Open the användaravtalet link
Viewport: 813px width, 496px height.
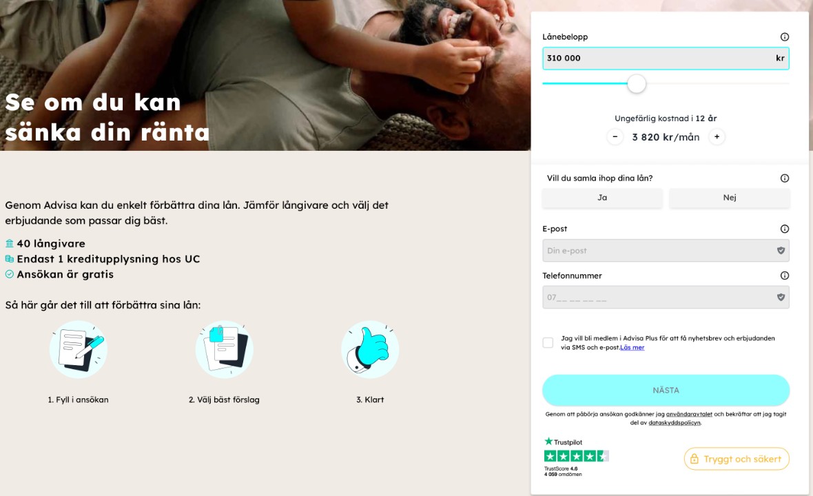pos(689,414)
